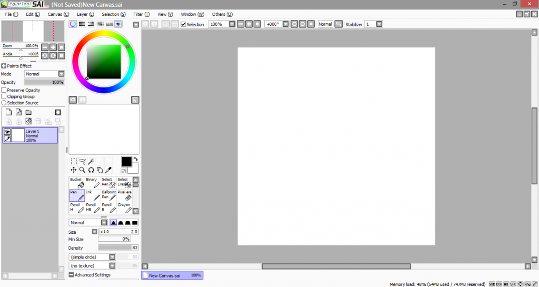Open the Filter menu

pos(141,14)
